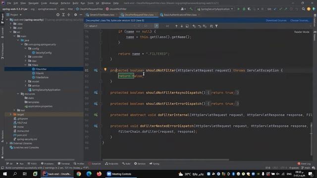This screenshot has height=178, width=317.
Task: Build project with the hammer icon
Action: click(191, 9)
